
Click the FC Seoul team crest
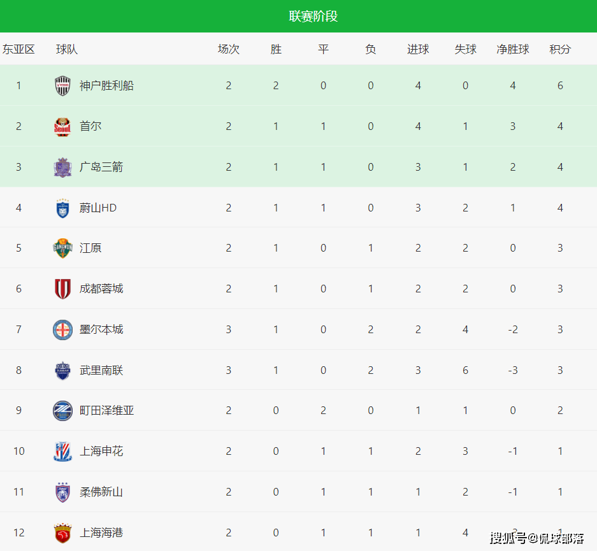[x=62, y=126]
